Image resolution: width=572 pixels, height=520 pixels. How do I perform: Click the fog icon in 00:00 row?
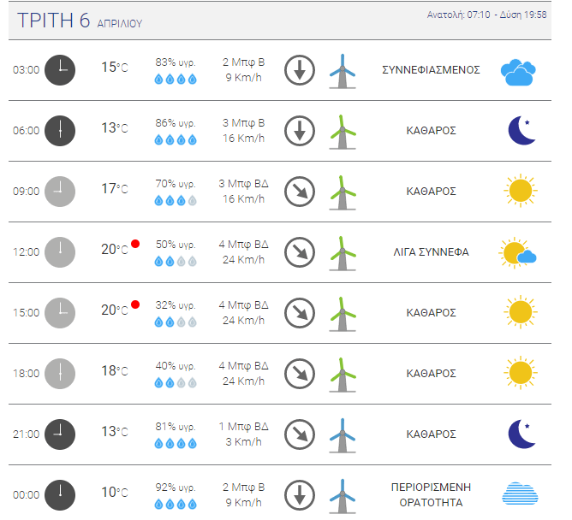(x=521, y=493)
